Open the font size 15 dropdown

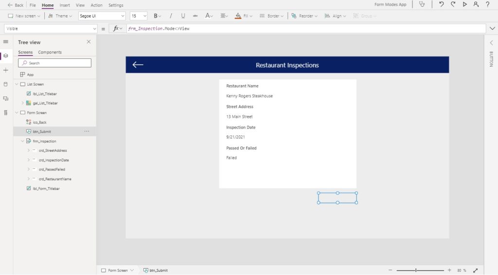tap(139, 16)
